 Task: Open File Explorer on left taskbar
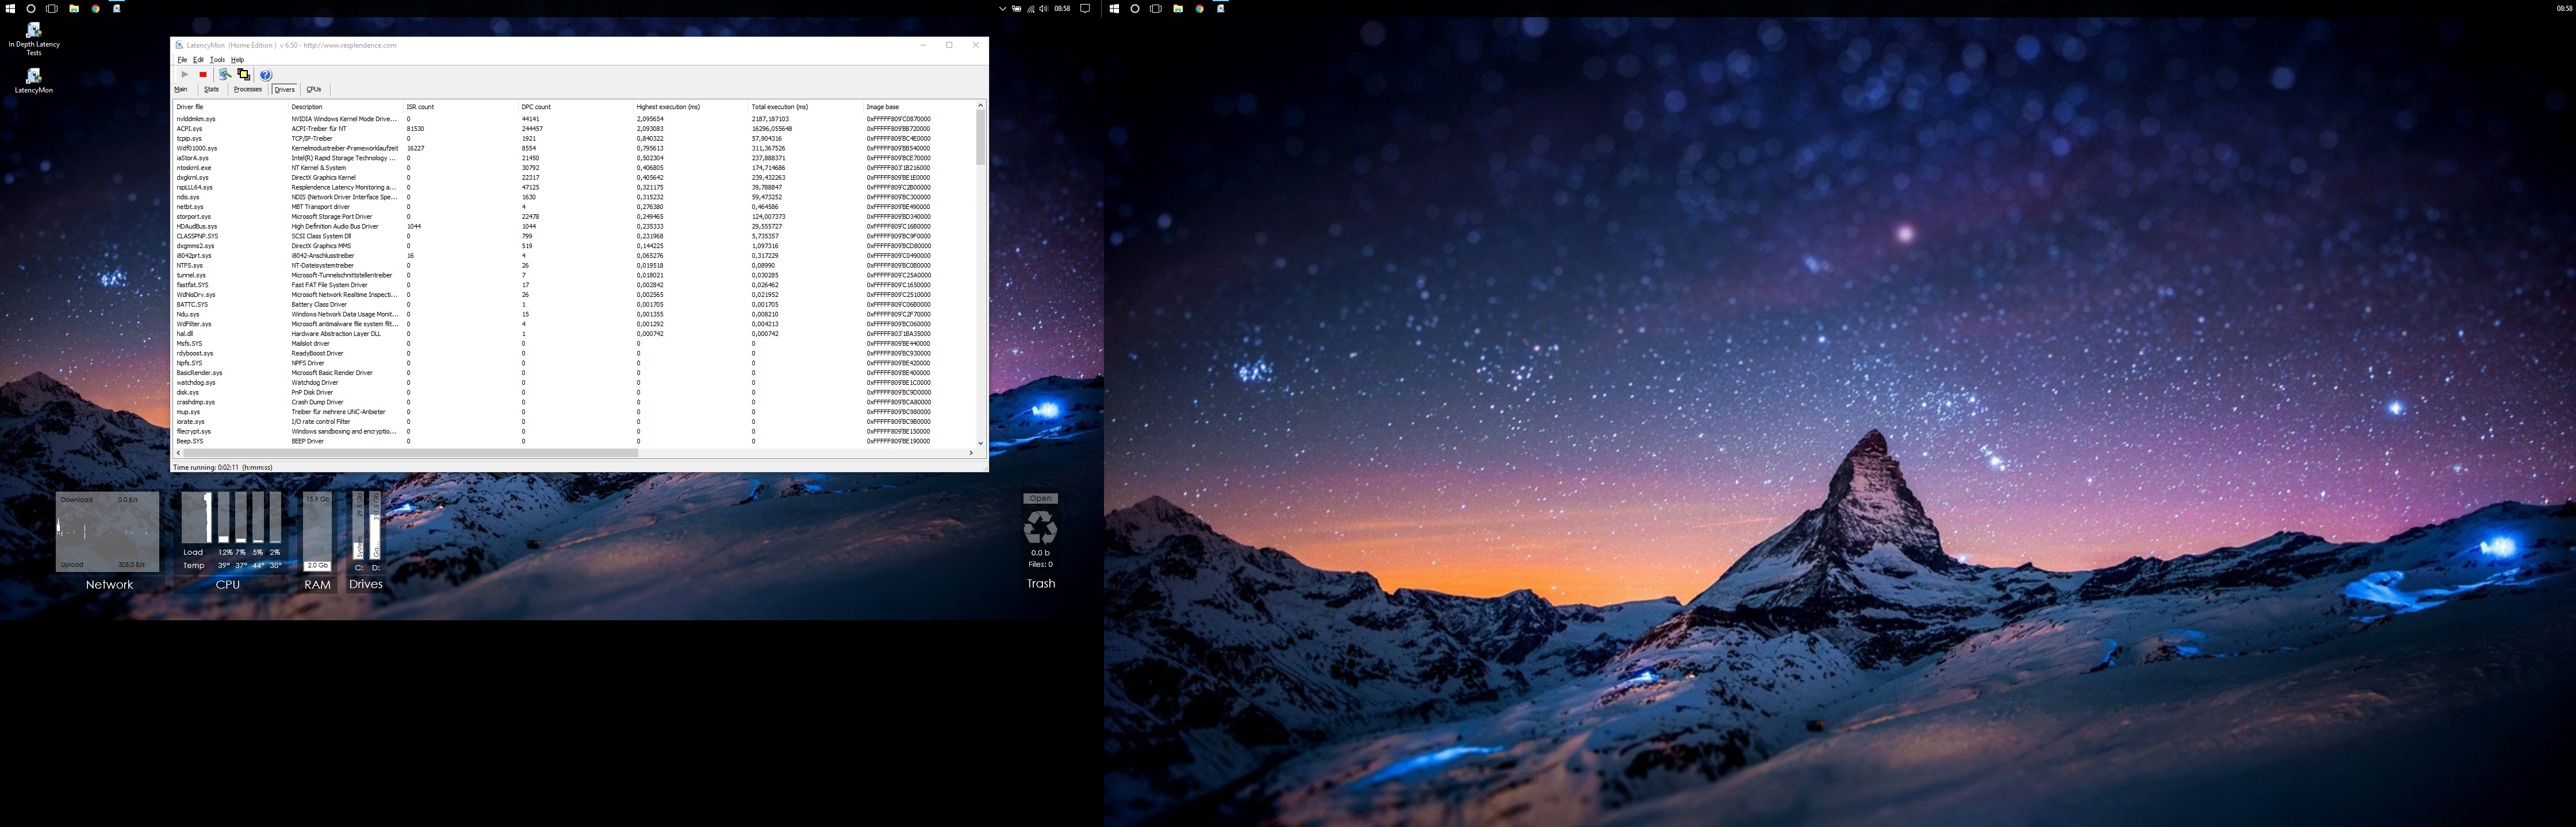(74, 8)
